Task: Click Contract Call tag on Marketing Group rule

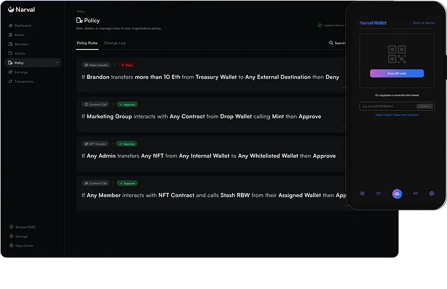Action: pos(95,104)
